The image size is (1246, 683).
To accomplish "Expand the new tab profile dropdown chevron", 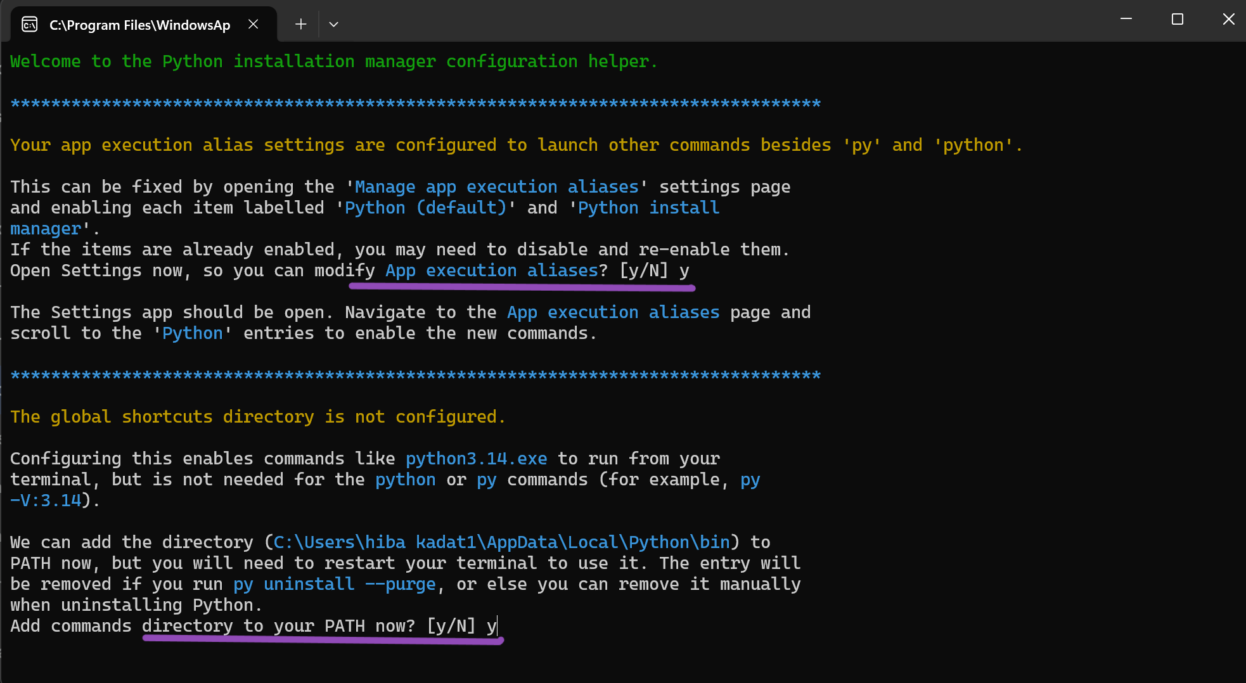I will (334, 24).
